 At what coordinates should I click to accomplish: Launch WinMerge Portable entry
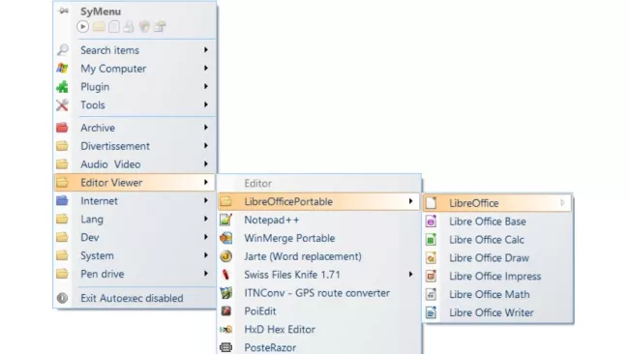tap(319, 238)
